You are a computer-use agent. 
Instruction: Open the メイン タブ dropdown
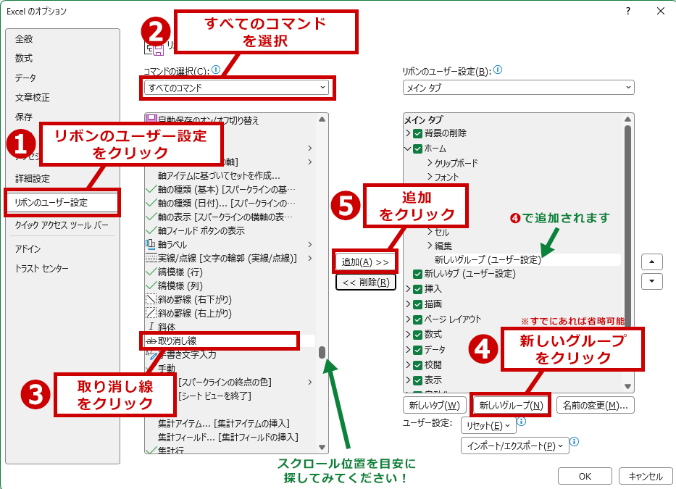pos(518,88)
